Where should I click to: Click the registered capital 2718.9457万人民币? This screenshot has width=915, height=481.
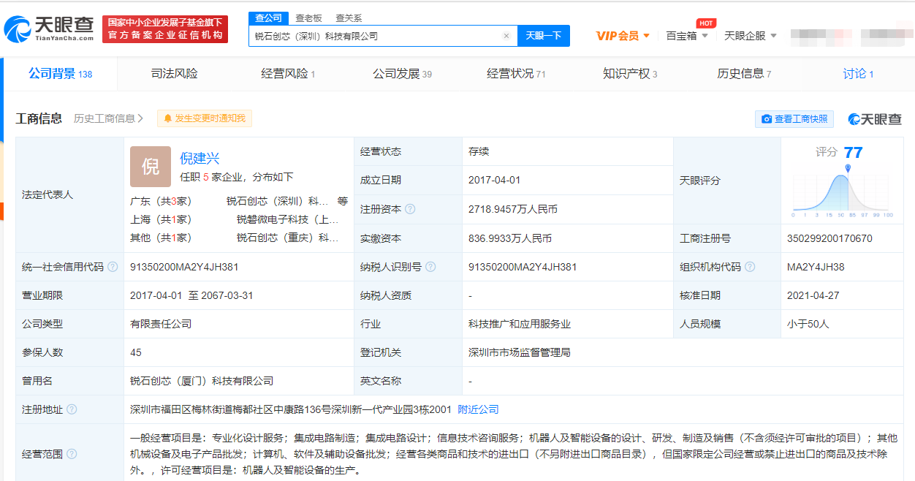pyautogui.click(x=513, y=209)
